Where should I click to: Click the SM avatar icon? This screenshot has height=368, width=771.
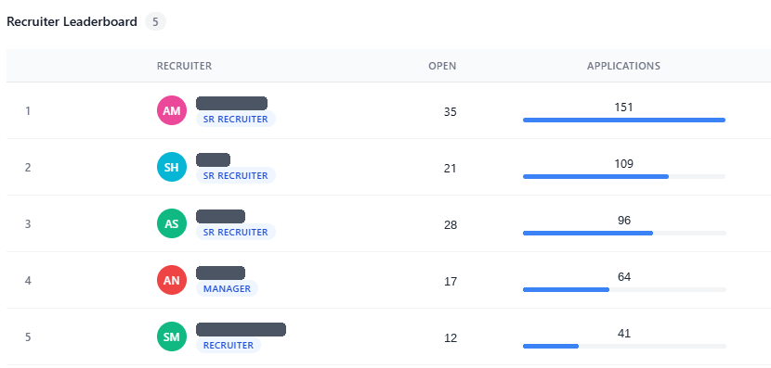(x=172, y=336)
